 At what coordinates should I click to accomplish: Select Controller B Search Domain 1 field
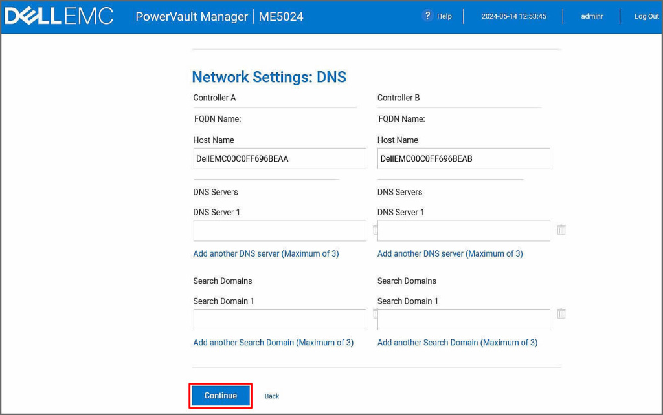pyautogui.click(x=464, y=319)
